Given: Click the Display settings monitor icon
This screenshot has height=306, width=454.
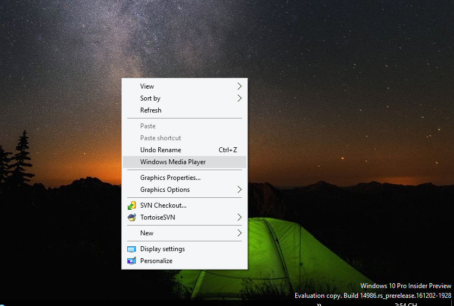Looking at the screenshot, I should (x=132, y=249).
